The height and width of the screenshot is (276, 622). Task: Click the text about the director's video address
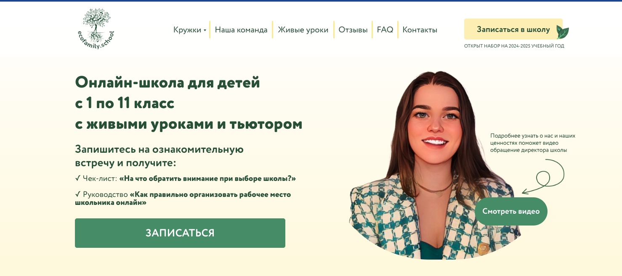pos(533,143)
